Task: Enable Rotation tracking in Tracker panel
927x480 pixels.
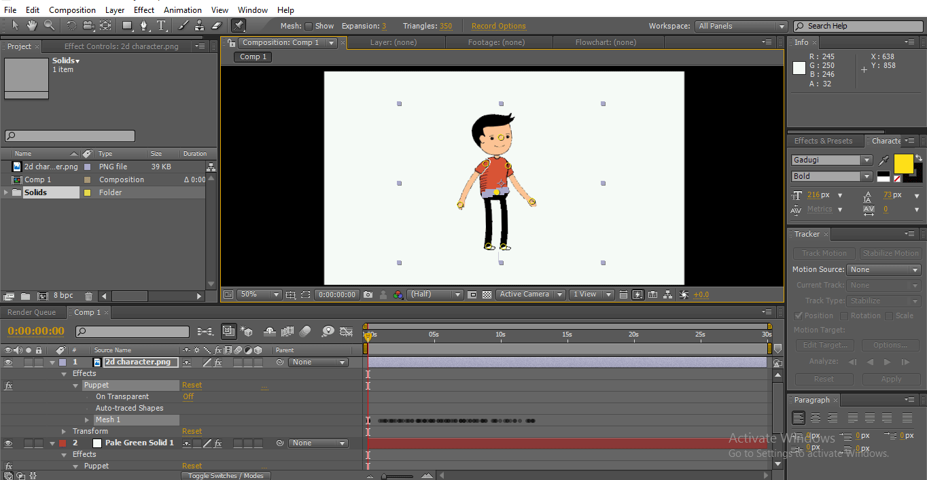Action: coord(844,315)
